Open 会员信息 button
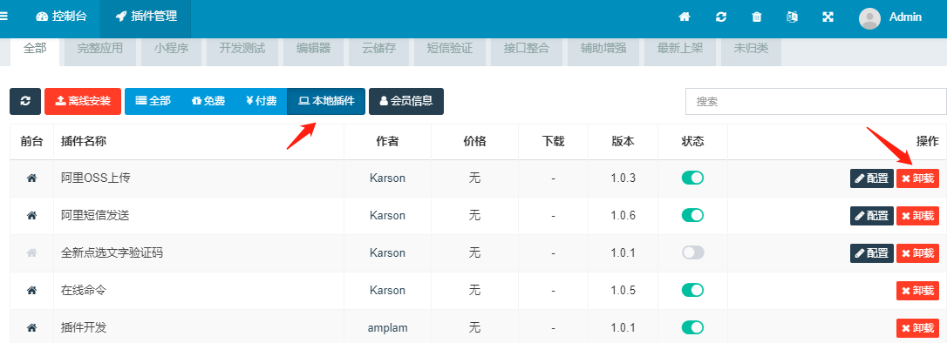This screenshot has height=343, width=947. [405, 101]
